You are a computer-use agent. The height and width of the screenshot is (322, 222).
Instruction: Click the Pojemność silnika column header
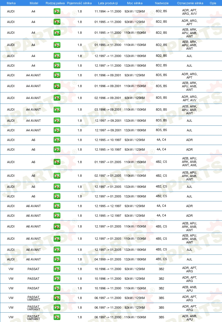tap(79, 3)
